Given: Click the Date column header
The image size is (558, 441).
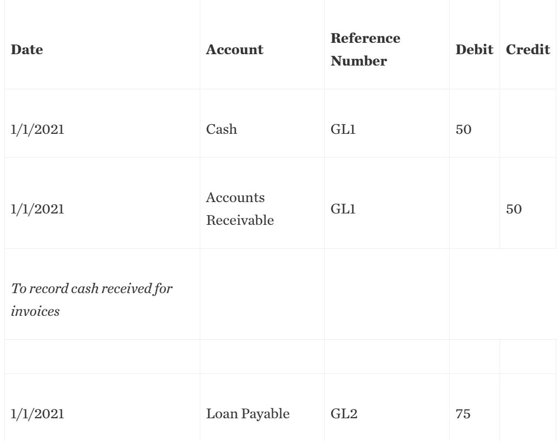Looking at the screenshot, I should 27,50.
